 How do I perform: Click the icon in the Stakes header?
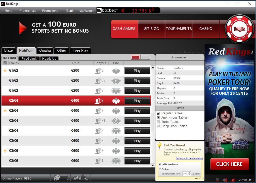(x=5, y=63)
